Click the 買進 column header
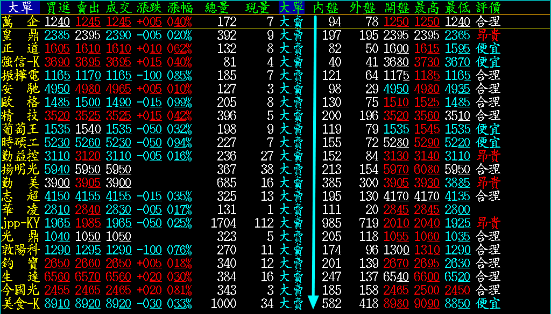The image size is (551, 314). [58, 8]
